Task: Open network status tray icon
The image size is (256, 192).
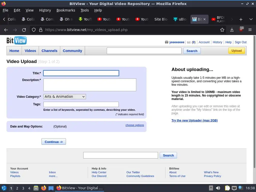Action: [x=234, y=188]
